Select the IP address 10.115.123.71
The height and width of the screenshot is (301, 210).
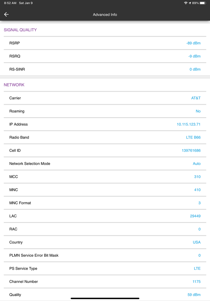tap(189, 124)
